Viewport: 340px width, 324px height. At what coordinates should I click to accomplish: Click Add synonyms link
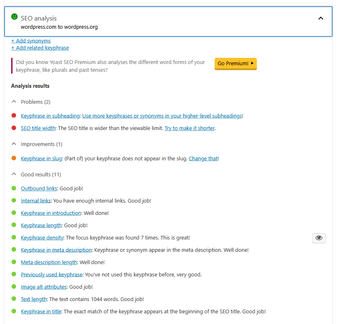click(x=31, y=41)
